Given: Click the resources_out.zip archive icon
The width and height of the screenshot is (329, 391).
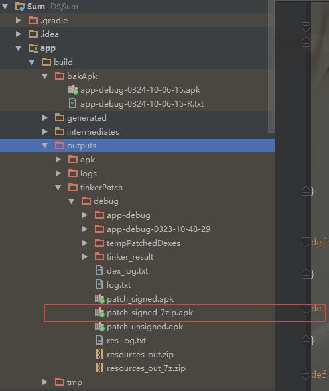Looking at the screenshot, I should [x=99, y=354].
